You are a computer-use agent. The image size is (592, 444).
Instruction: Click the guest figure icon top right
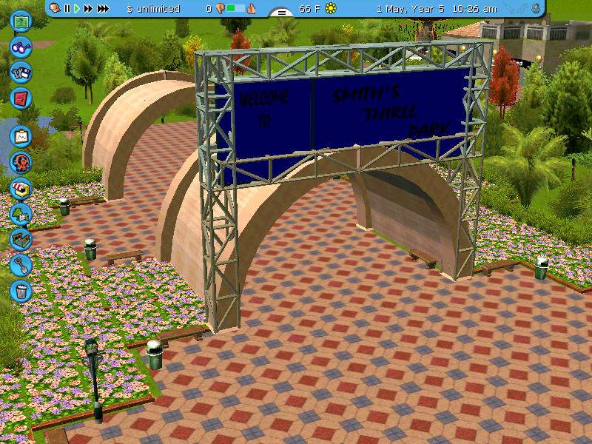click(536, 8)
